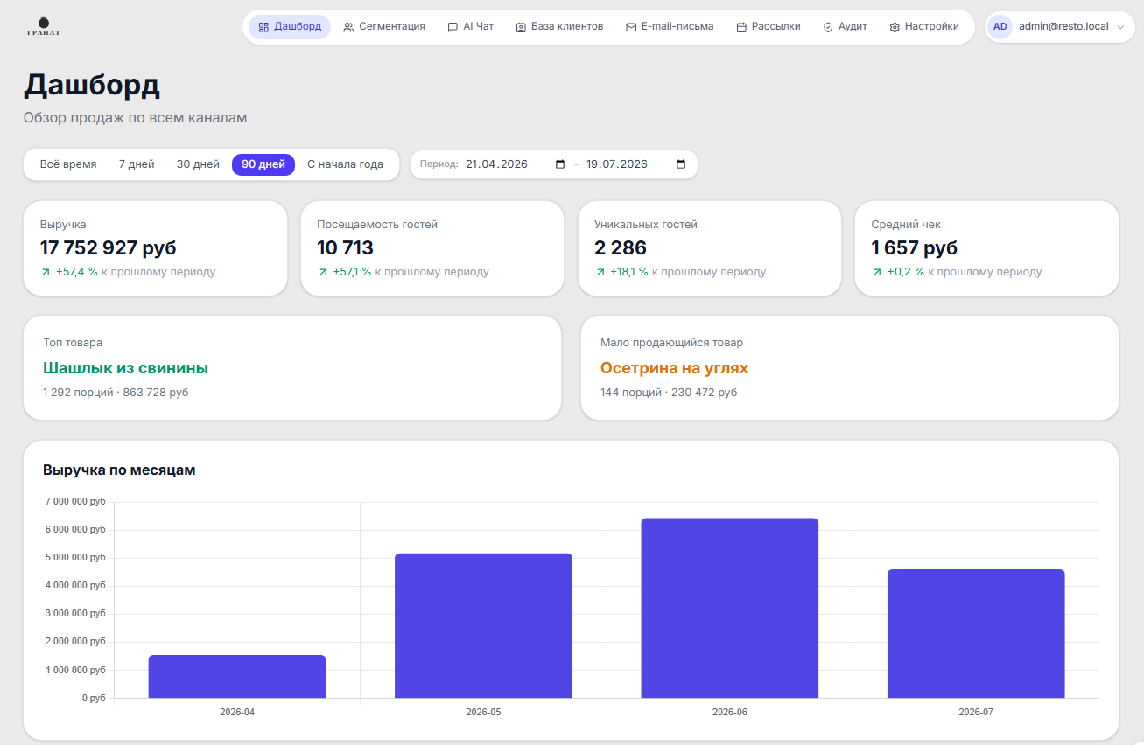Click the AD avatar badge
This screenshot has height=745, width=1144.
click(1000, 27)
